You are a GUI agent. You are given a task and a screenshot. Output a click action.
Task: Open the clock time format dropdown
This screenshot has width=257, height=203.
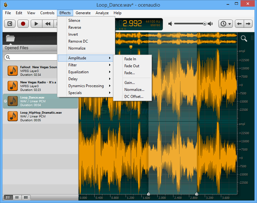[x=226, y=24]
